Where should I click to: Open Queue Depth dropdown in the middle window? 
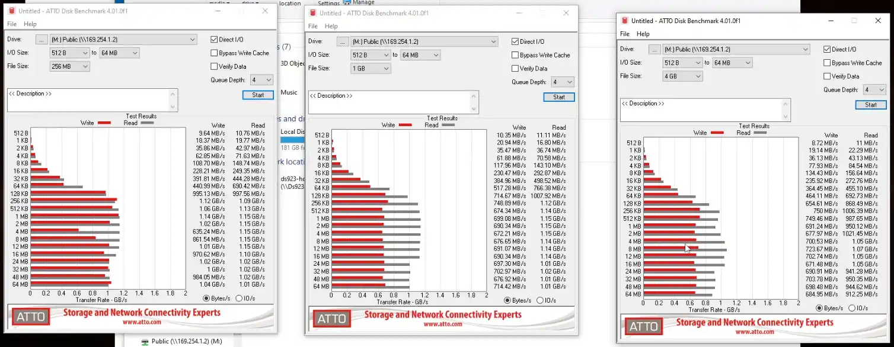click(563, 82)
